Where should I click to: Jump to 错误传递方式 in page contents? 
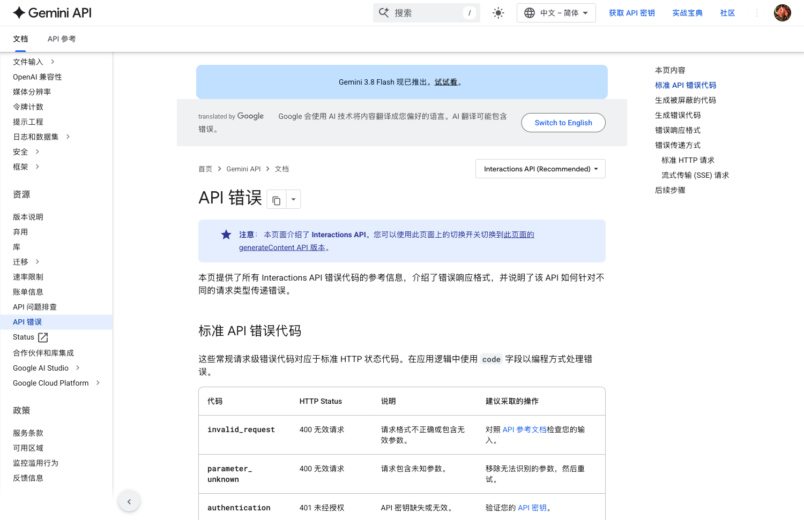point(678,145)
